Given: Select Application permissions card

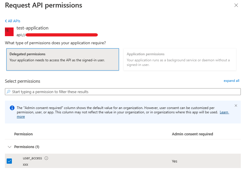Looking at the screenshot, I should point(180,59).
